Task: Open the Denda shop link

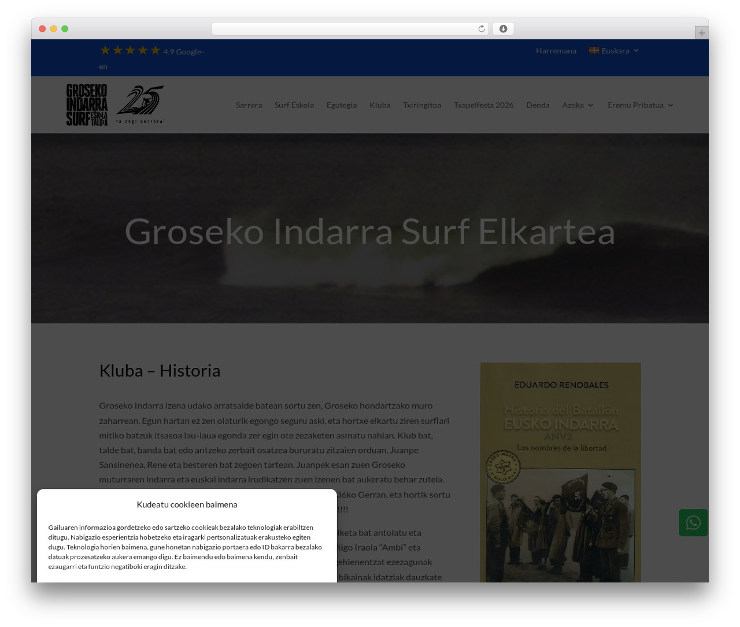Action: [x=538, y=105]
